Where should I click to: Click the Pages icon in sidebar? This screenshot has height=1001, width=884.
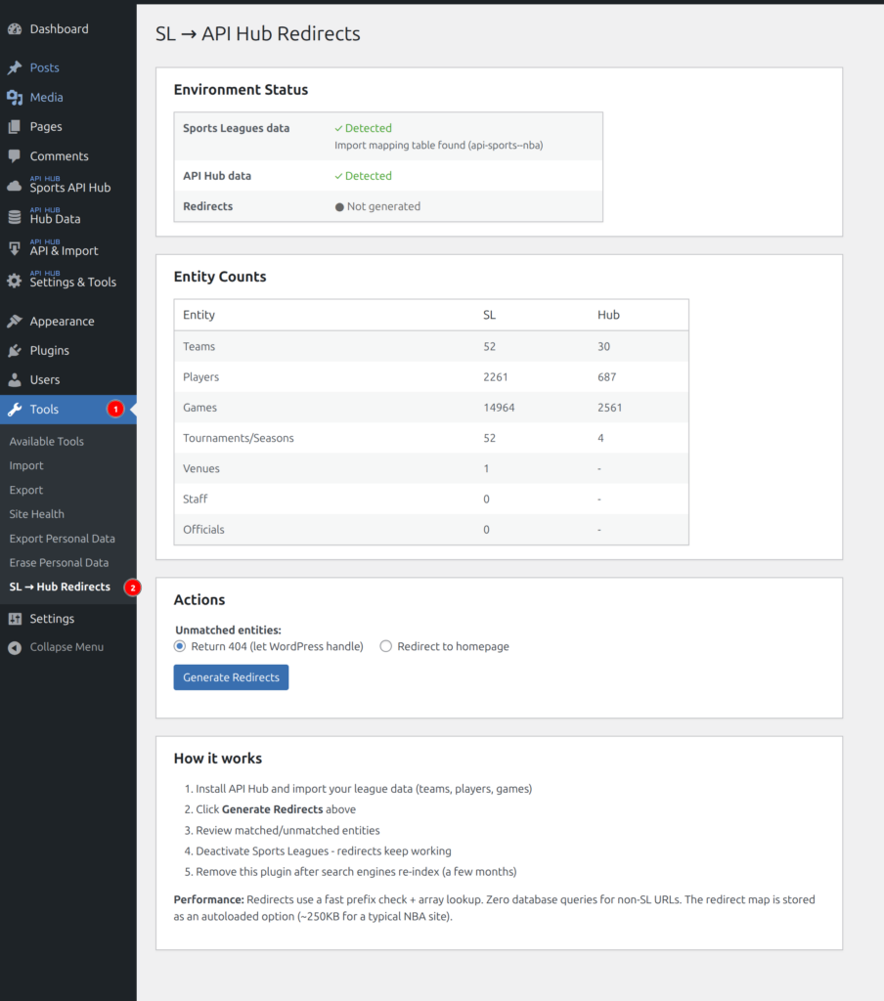click(15, 126)
